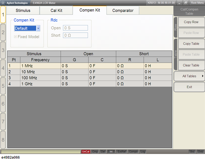The image size is (205, 160).
Task: Click the Exit button
Action: tap(189, 87)
